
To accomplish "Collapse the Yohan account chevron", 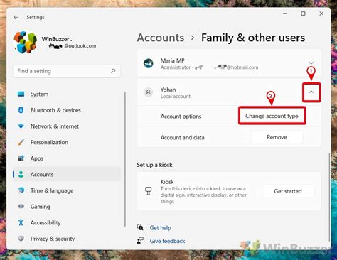I will click(x=311, y=92).
